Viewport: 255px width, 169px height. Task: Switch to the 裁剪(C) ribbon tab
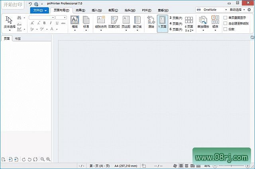[113, 10]
